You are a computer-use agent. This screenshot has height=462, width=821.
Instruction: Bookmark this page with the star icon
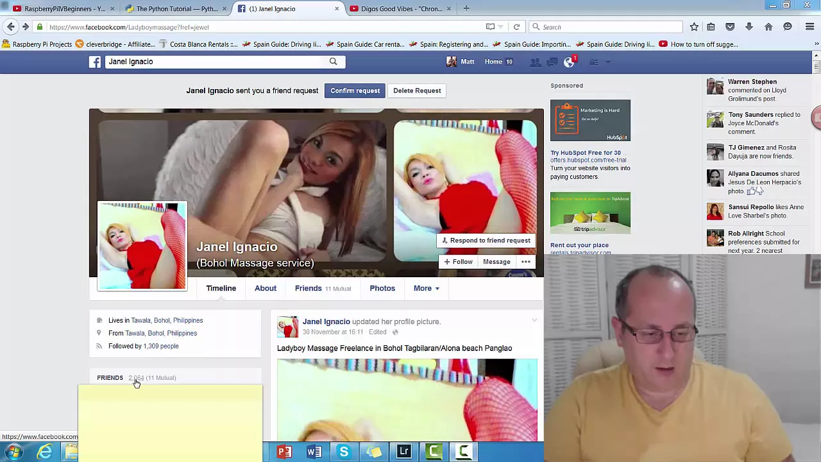coord(694,27)
